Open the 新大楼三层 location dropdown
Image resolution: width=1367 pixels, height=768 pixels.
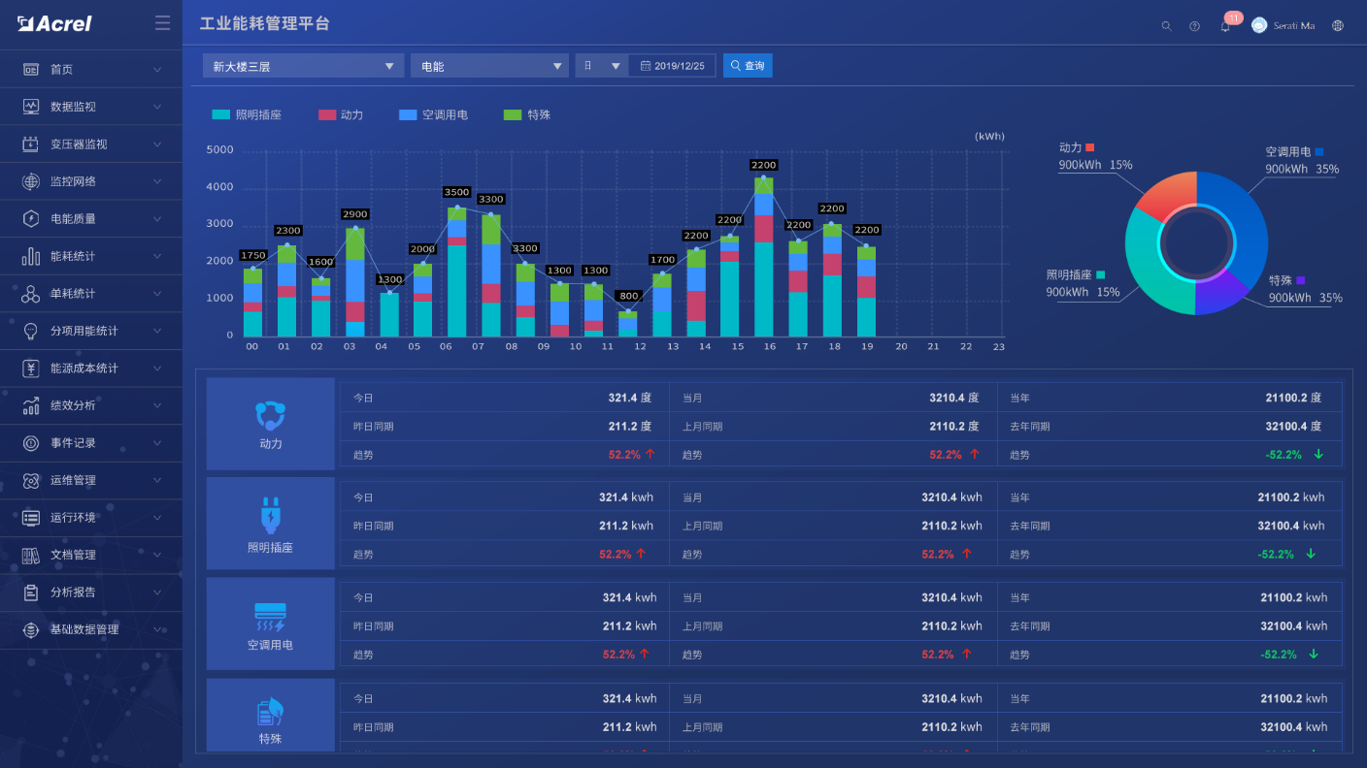pyautogui.click(x=304, y=66)
